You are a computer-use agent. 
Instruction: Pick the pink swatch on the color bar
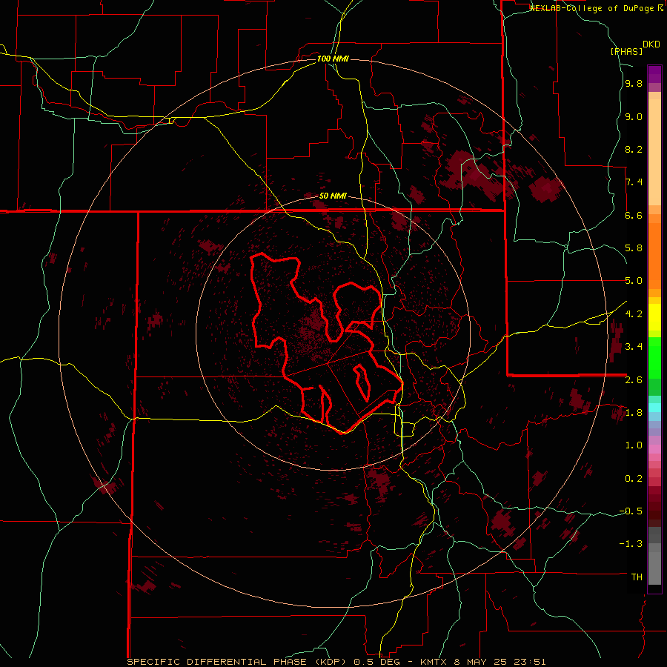point(654,449)
